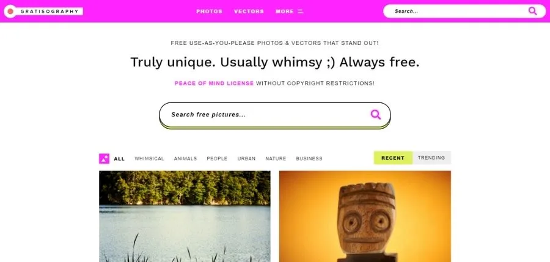Filter by NATURE category

(276, 159)
